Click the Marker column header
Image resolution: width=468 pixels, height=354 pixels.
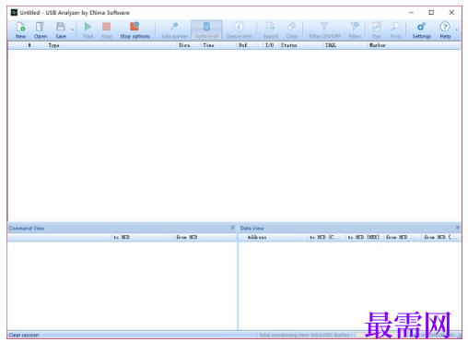(414, 45)
